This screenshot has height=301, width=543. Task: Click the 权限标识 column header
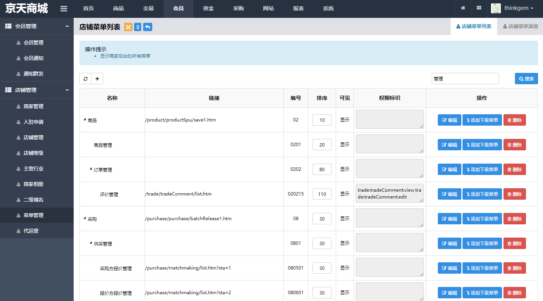click(x=390, y=98)
